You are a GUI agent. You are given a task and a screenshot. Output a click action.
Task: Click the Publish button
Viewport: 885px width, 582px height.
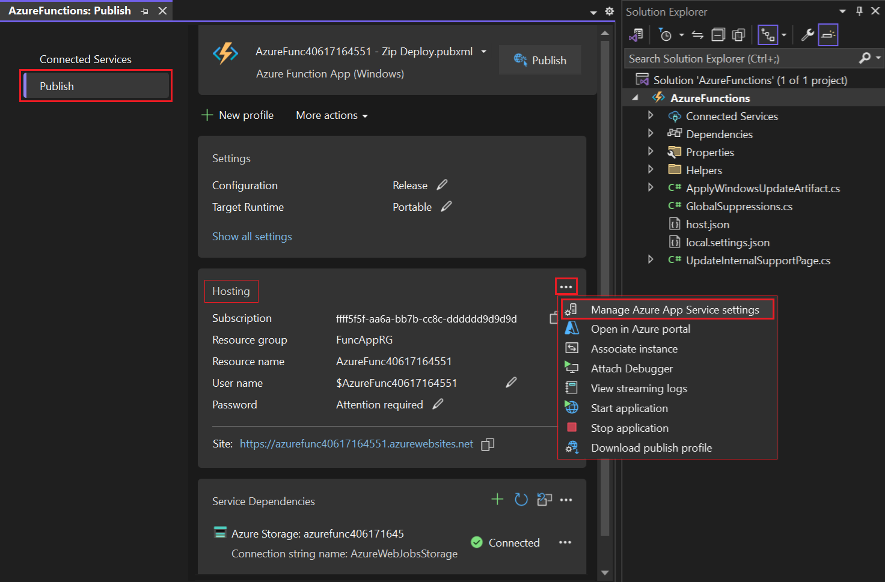[x=540, y=60]
